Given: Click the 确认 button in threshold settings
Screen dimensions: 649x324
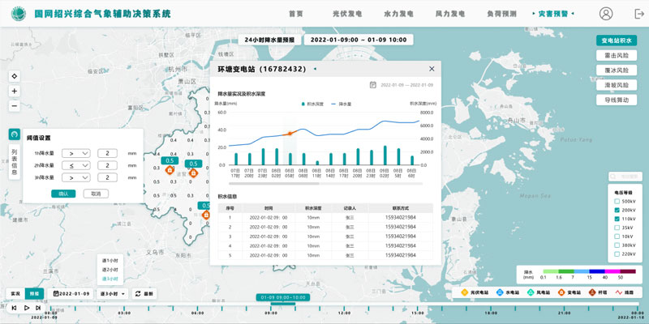Looking at the screenshot, I should pyautogui.click(x=62, y=194).
